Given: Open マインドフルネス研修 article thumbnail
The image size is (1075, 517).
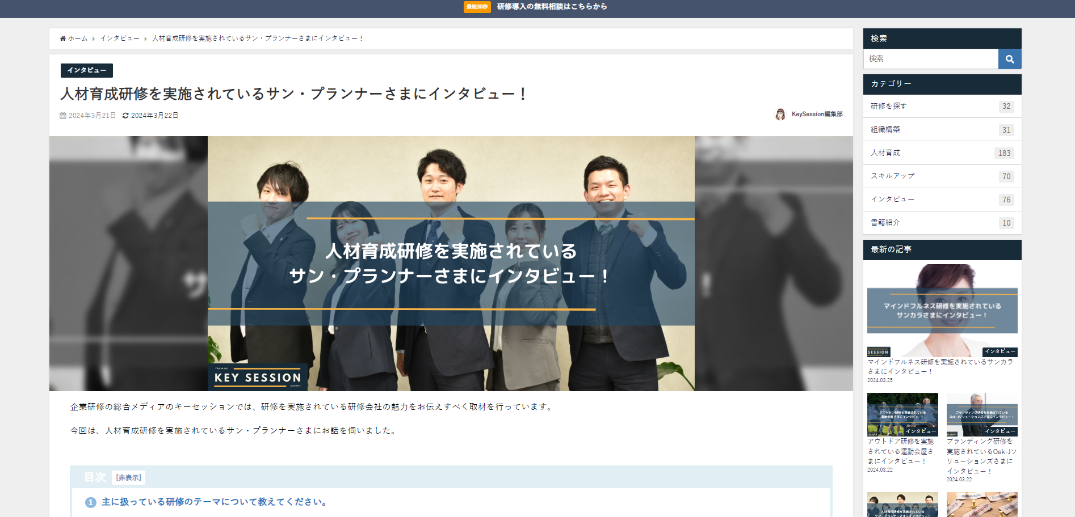Looking at the screenshot, I should click(x=942, y=311).
